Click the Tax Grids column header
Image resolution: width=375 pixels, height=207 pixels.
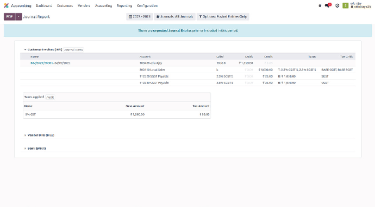click(347, 56)
